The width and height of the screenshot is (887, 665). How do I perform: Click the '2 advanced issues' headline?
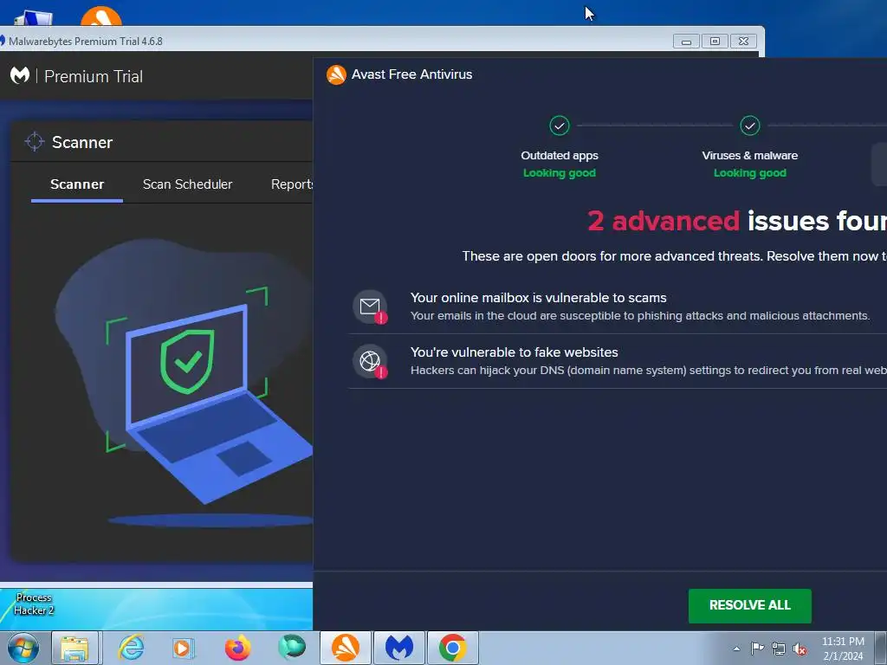[x=737, y=221]
